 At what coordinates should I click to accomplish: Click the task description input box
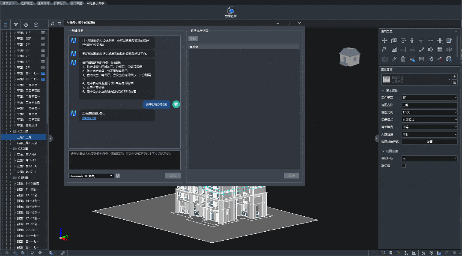tap(124, 160)
